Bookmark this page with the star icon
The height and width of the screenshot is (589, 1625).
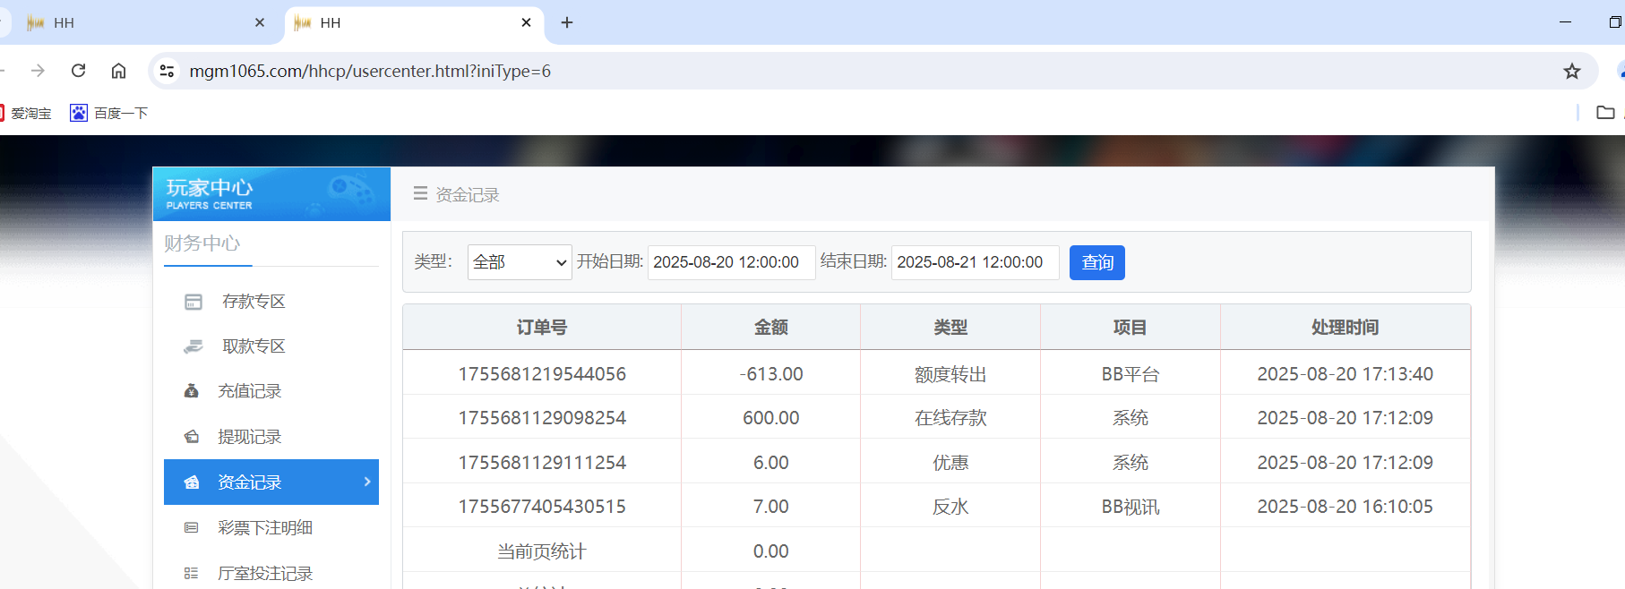(x=1571, y=71)
